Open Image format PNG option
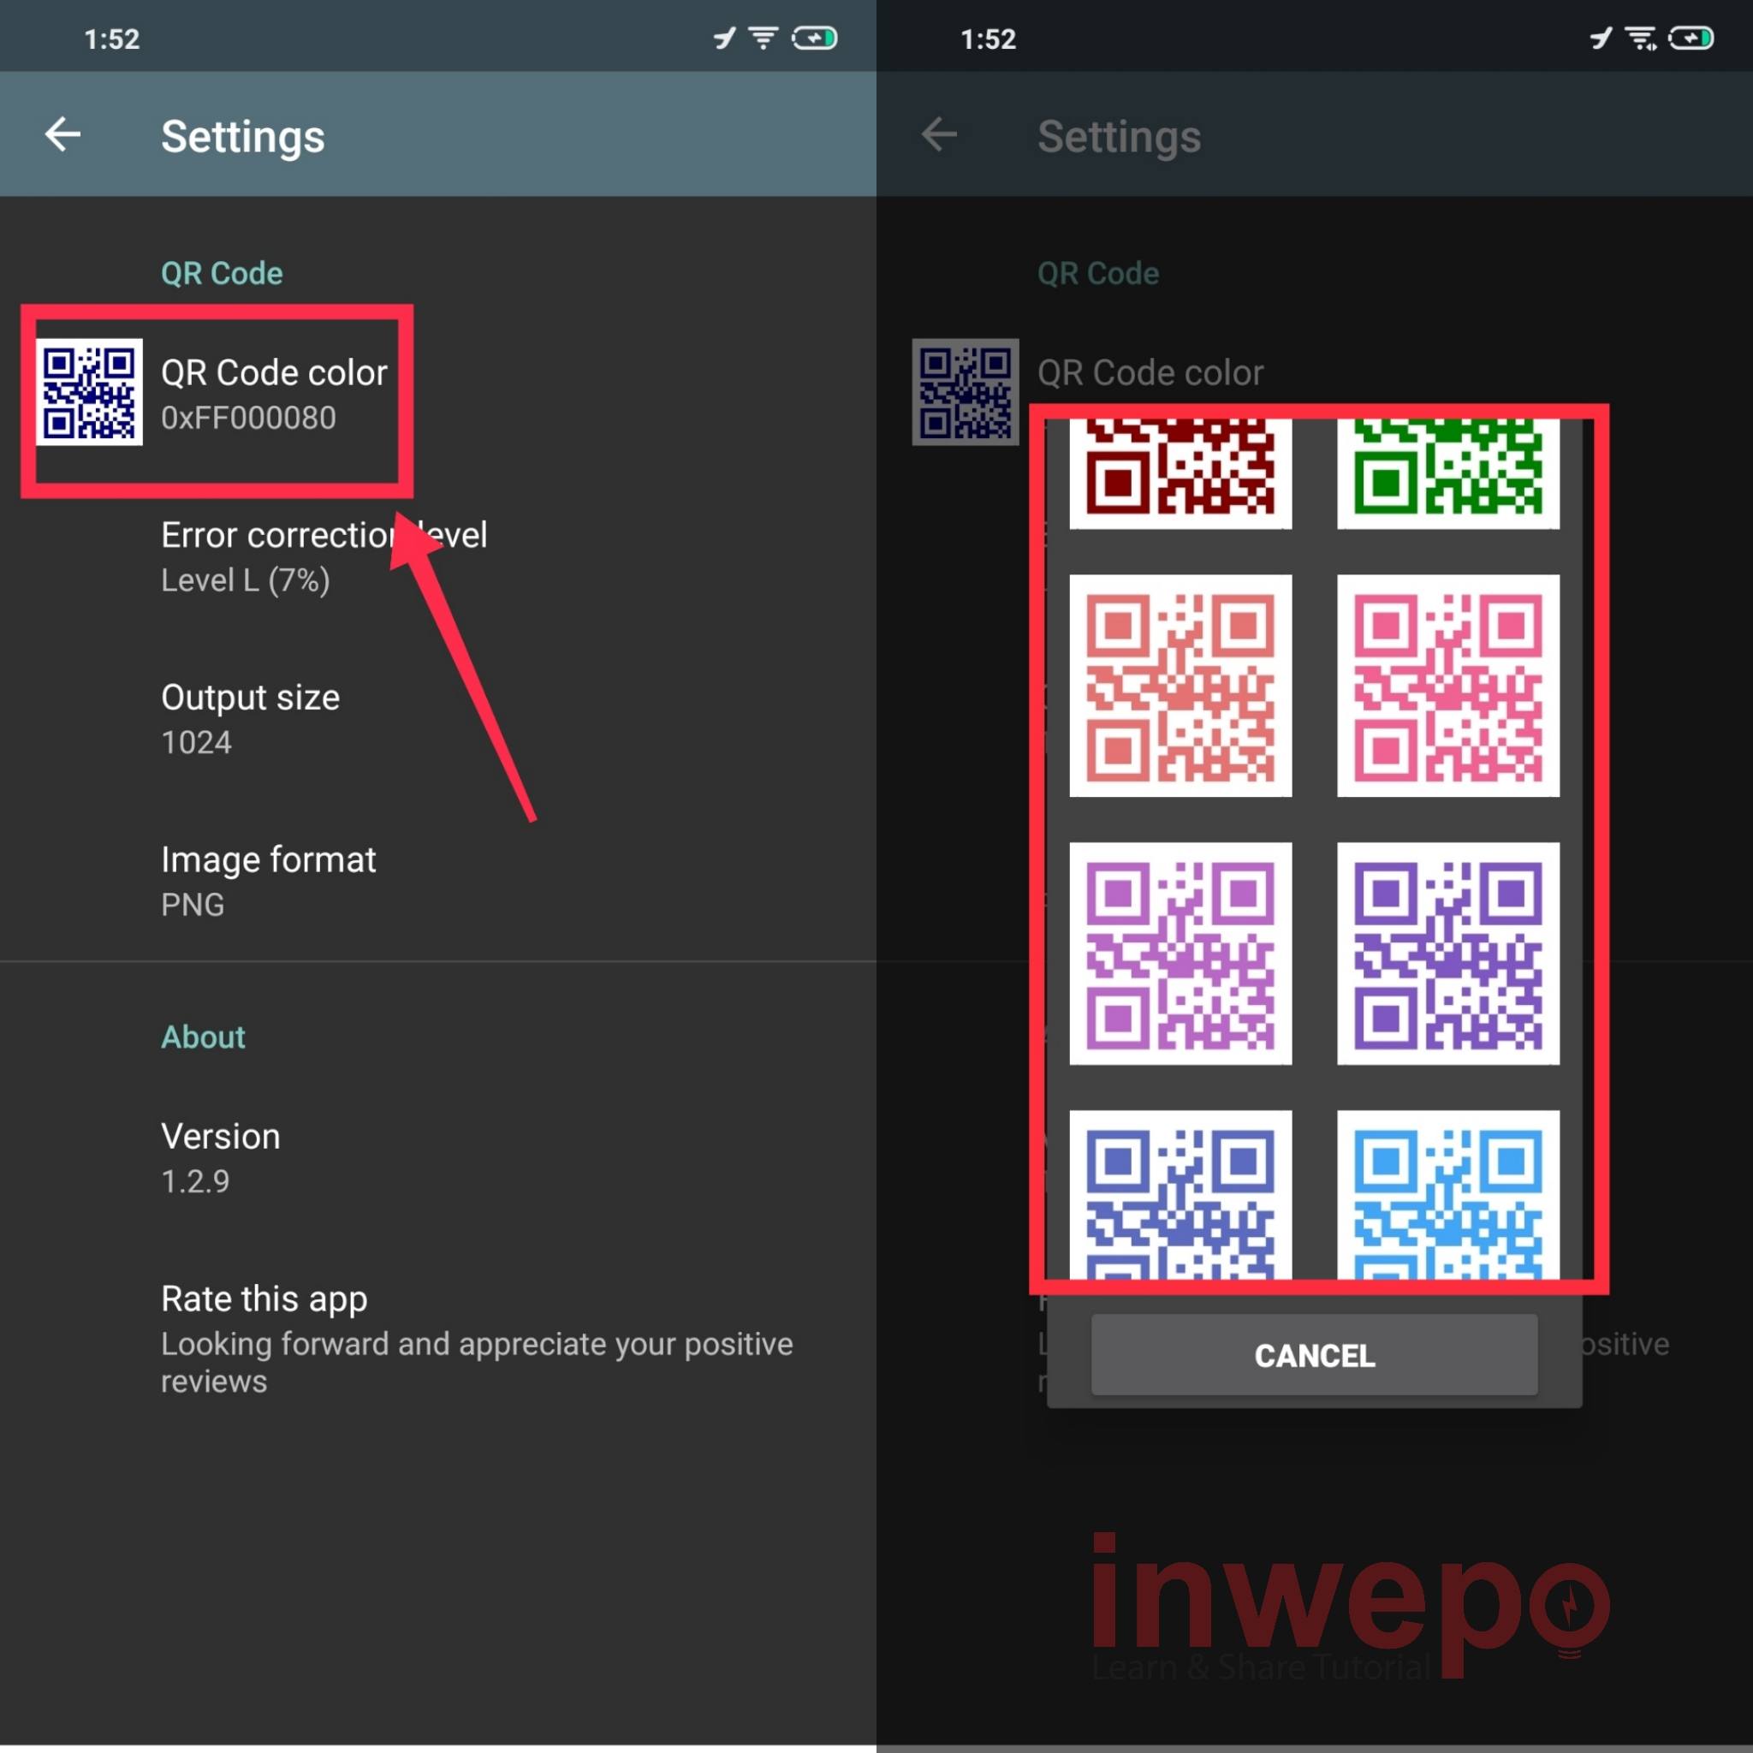This screenshot has width=1753, height=1753. tap(268, 880)
